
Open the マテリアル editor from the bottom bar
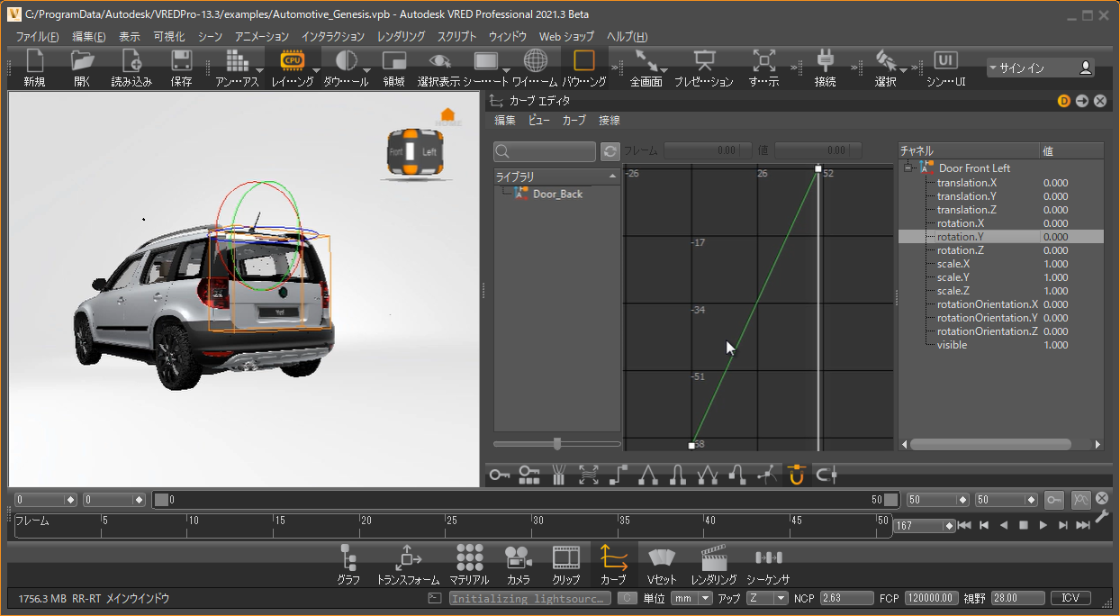(469, 557)
